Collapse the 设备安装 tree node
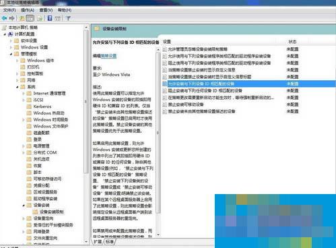 [24, 206]
